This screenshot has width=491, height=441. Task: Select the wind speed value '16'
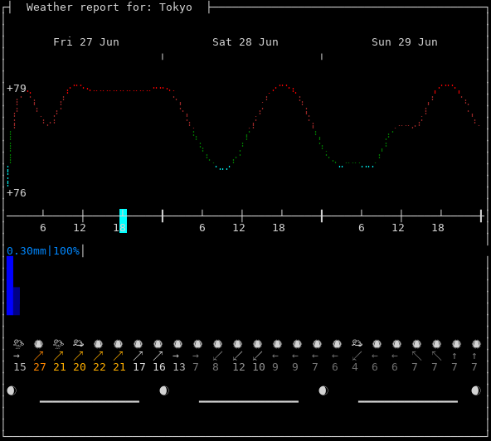point(159,367)
